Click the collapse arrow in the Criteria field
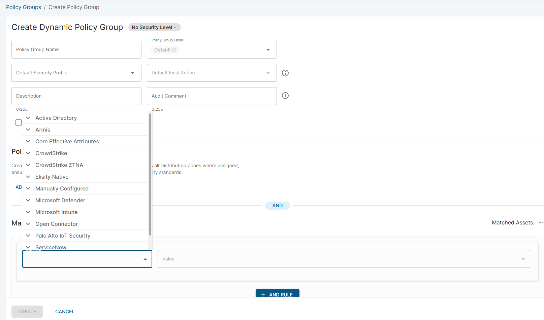This screenshot has height=320, width=544. pos(145,259)
